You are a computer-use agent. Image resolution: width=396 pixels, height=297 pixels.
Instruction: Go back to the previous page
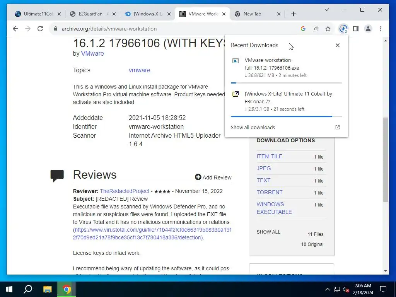15,29
